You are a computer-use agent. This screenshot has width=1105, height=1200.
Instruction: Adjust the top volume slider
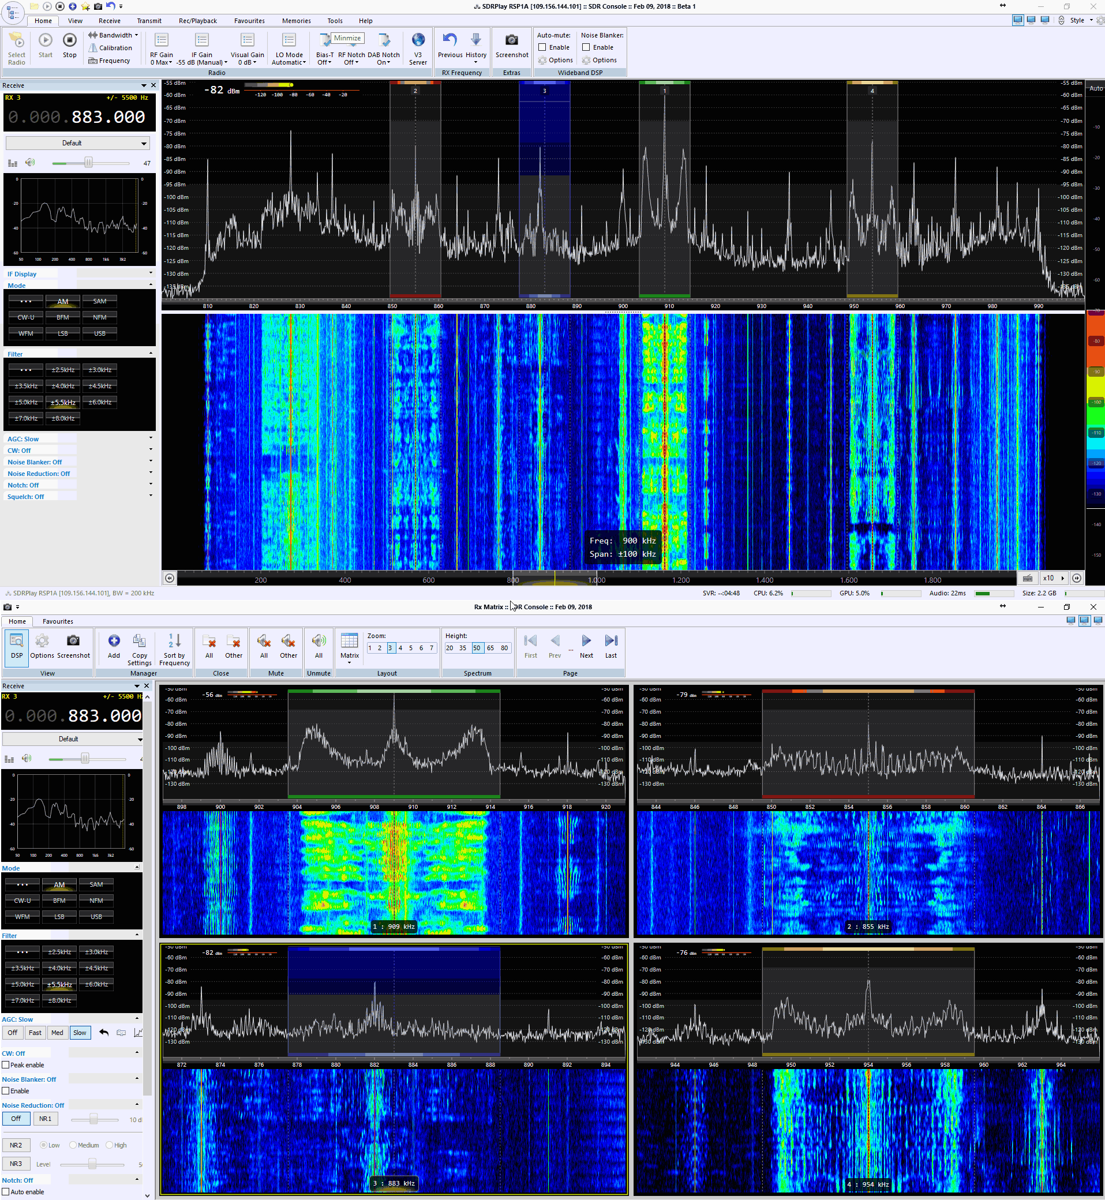88,163
